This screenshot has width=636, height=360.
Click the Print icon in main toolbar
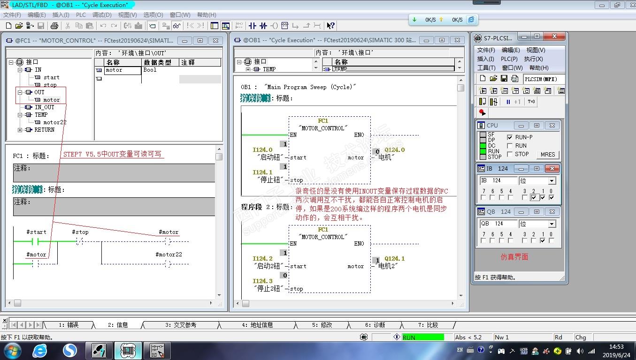point(54,26)
